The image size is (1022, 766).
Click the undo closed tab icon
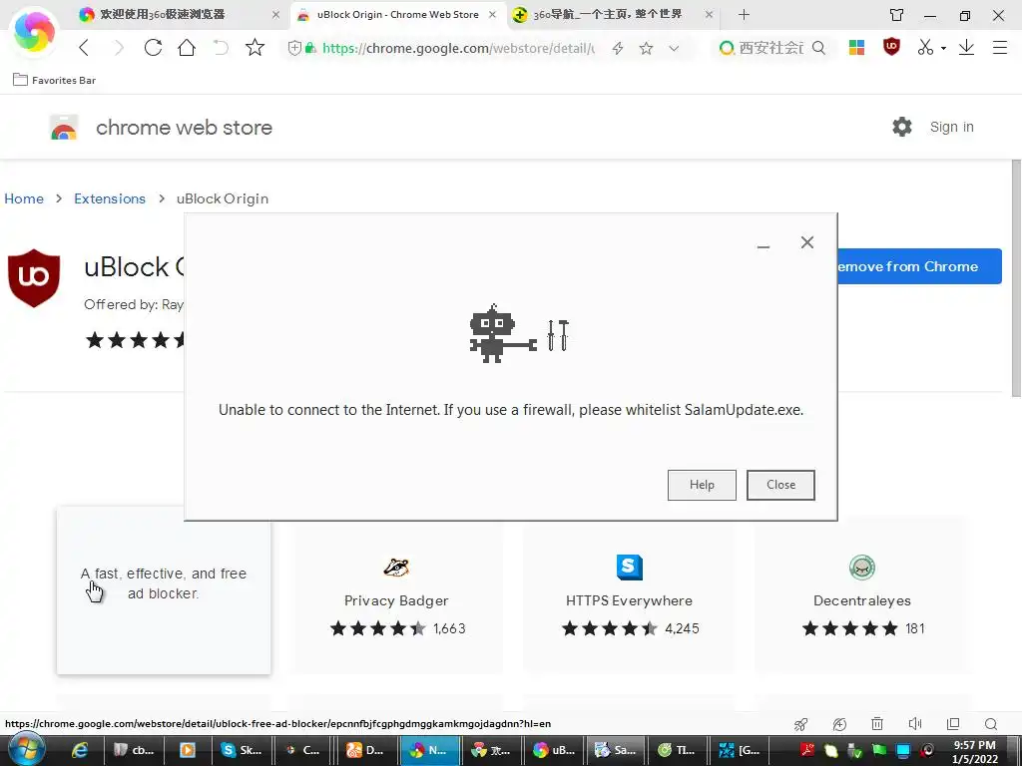221,48
